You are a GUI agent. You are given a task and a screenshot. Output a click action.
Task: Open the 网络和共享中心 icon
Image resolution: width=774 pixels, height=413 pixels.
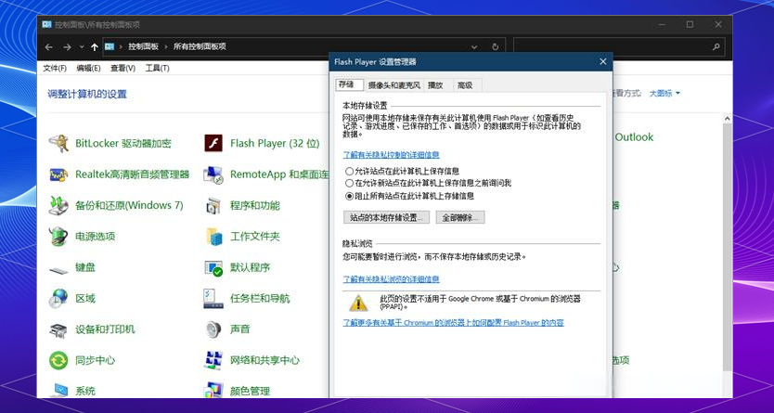[x=213, y=360]
